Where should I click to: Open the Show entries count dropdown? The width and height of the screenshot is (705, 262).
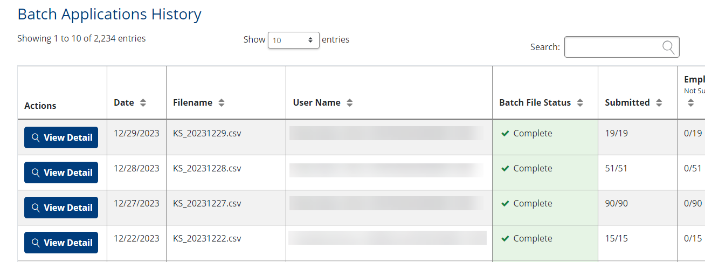click(x=293, y=40)
